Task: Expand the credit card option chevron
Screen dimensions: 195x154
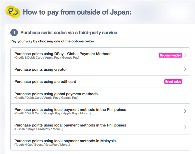Action: point(185,82)
